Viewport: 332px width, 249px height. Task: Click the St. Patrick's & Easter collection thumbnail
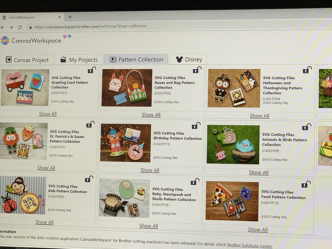point(23,141)
